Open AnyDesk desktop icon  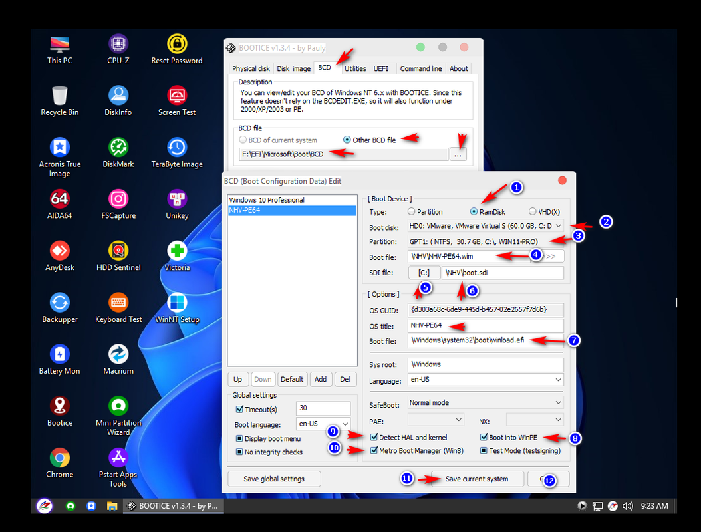pos(59,257)
